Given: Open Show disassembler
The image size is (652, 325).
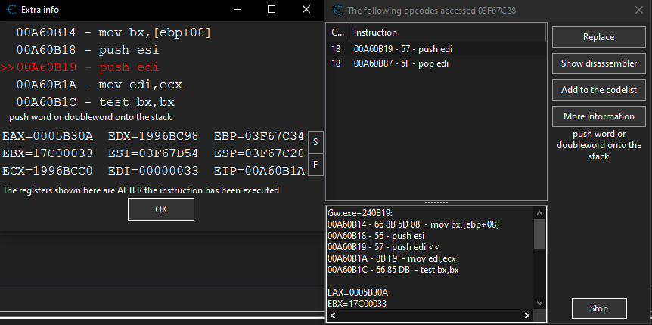Looking at the screenshot, I should tap(598, 63).
